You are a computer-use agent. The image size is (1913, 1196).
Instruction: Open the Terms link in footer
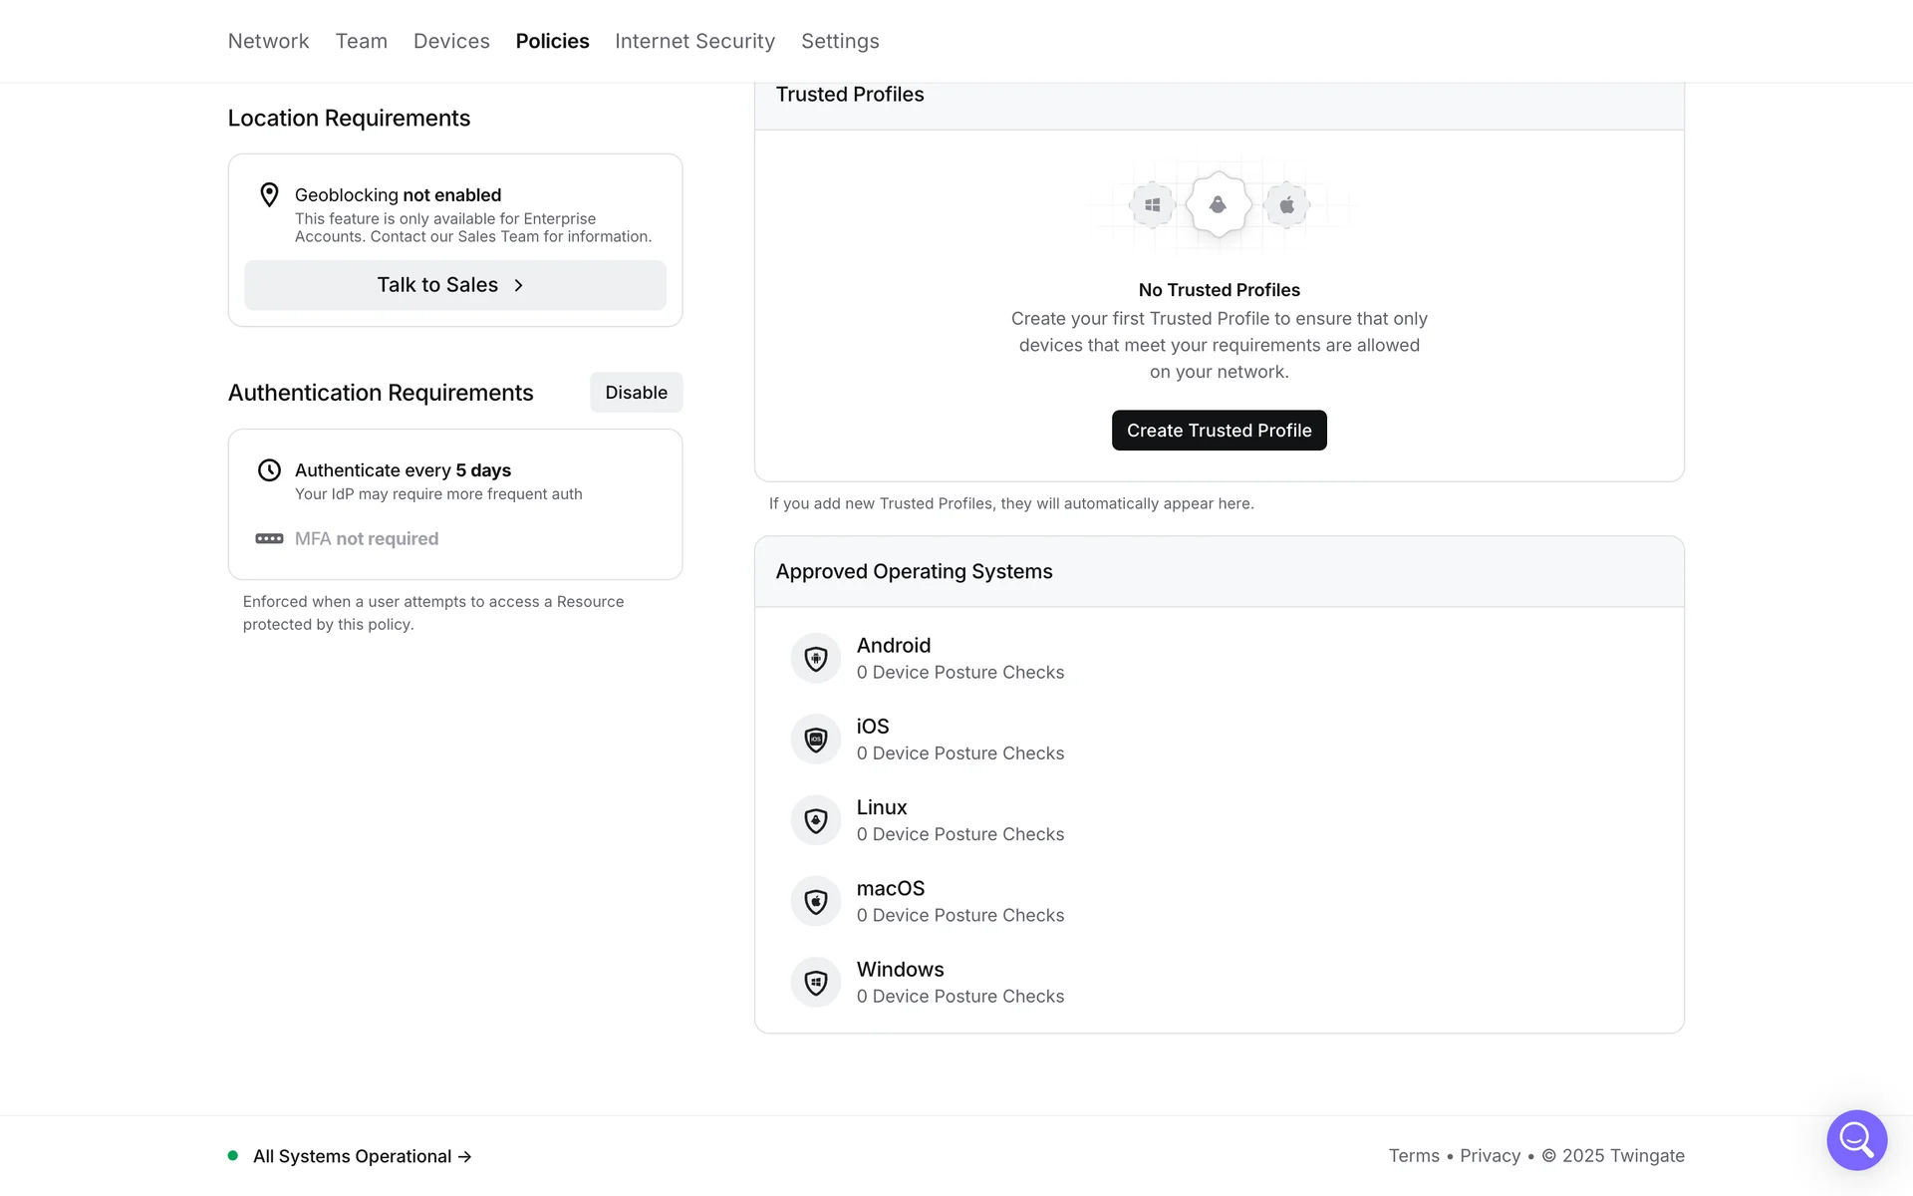coord(1414,1155)
